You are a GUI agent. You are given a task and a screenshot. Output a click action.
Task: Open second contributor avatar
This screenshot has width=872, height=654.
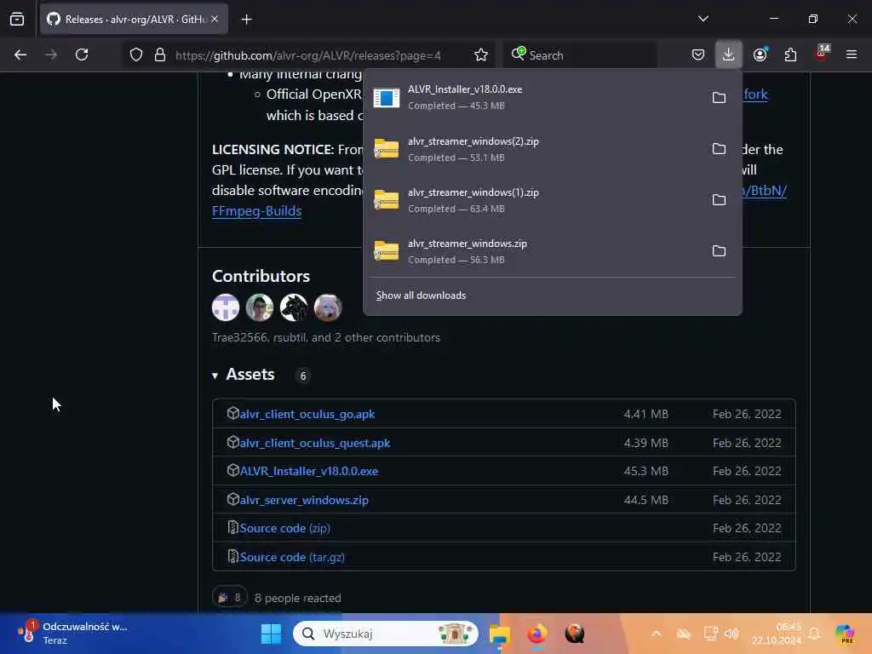pyautogui.click(x=260, y=307)
